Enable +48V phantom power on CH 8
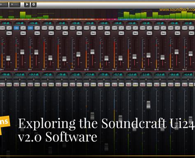Viewport: 195px width, 158px height. coord(58,28)
